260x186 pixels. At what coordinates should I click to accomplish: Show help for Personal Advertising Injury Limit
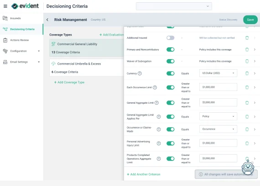(159, 143)
